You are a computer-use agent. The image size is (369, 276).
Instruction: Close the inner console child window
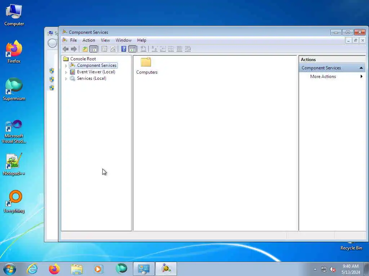(363, 41)
